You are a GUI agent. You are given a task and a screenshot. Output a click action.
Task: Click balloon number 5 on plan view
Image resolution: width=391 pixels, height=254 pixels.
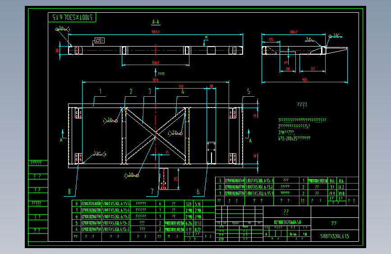point(248,91)
